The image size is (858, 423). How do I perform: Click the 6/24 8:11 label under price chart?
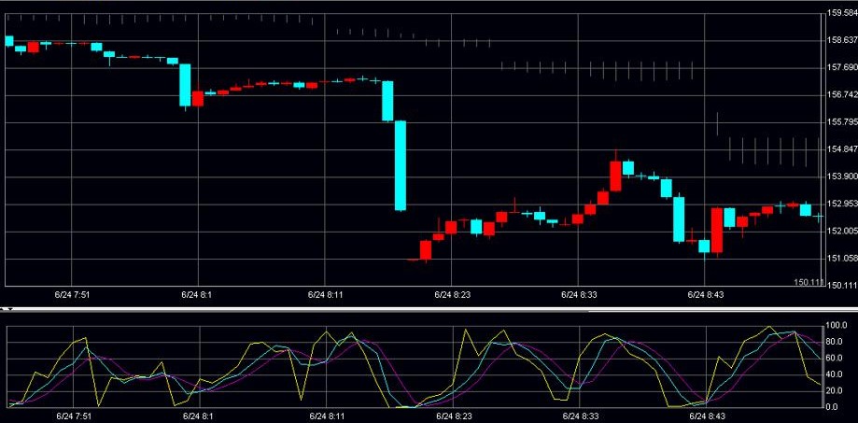click(325, 294)
